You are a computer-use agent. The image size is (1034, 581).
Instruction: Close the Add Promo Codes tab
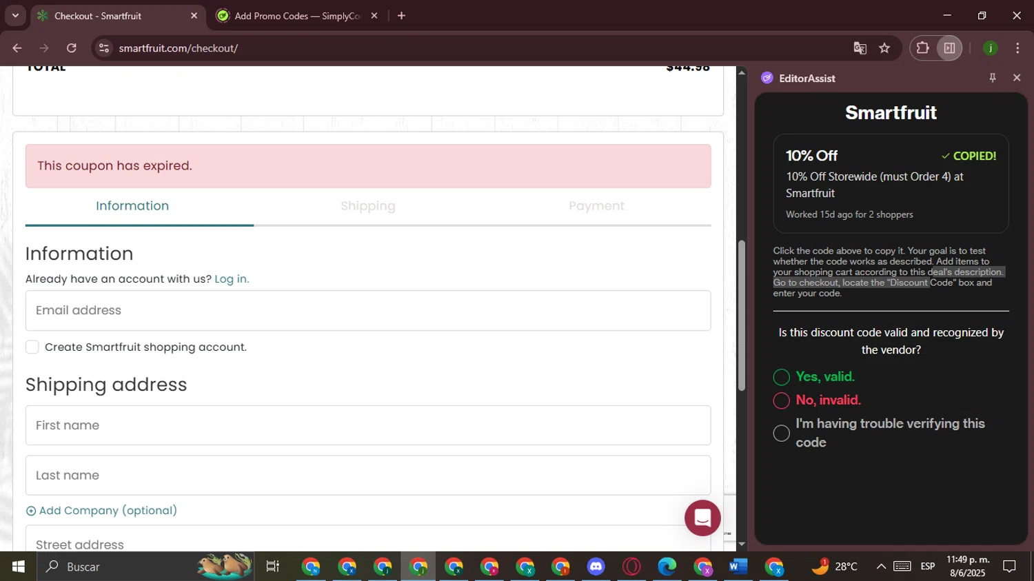point(374,16)
